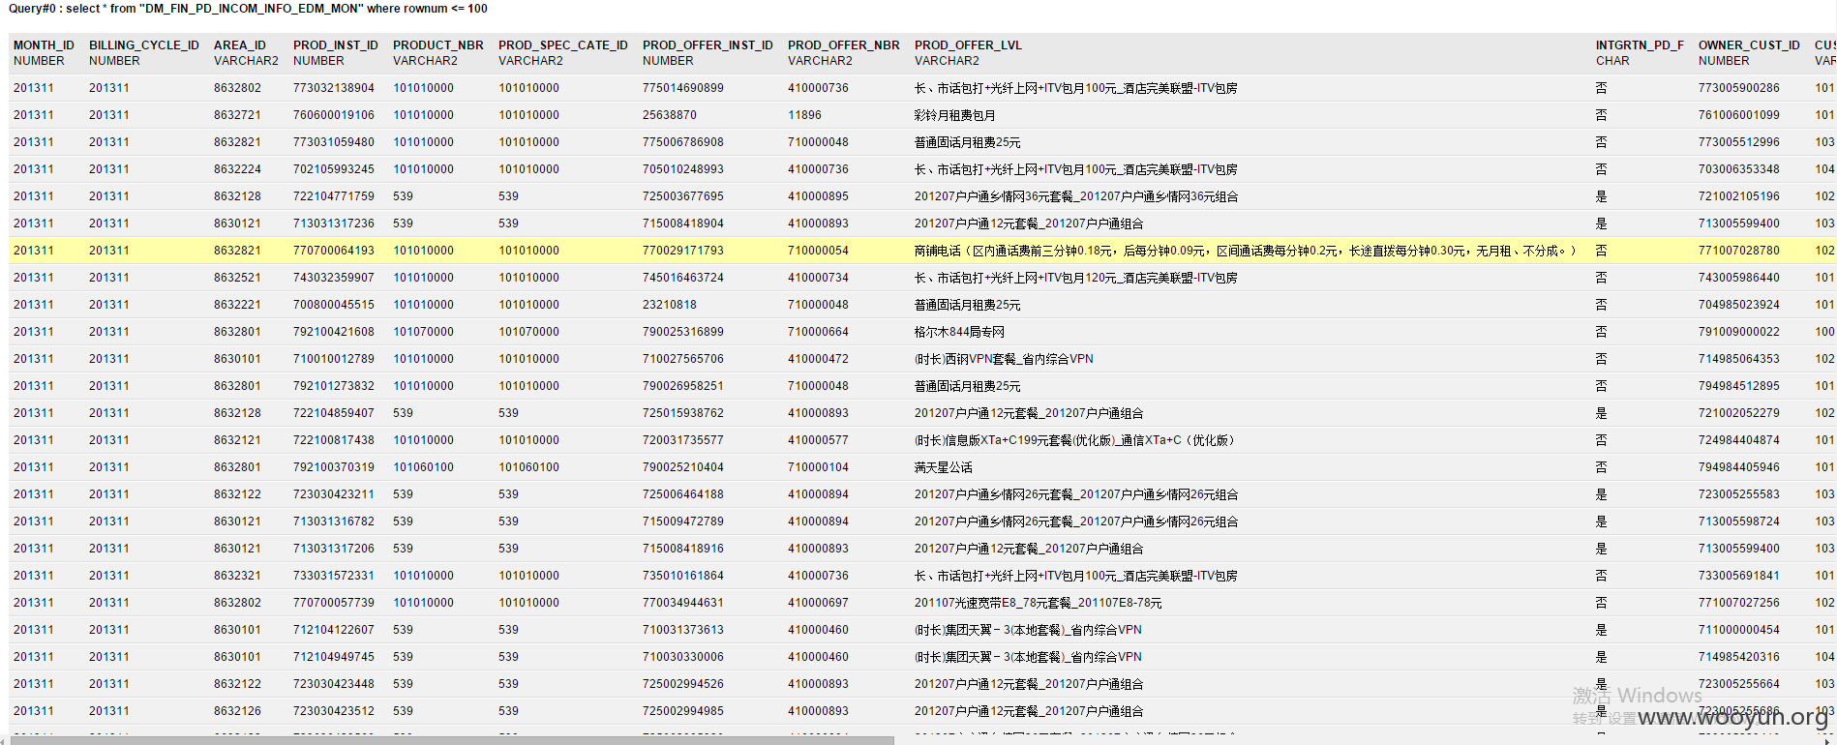Select cell with PROD_INST_ID 700800045515
This screenshot has width=1837, height=745.
334,305
